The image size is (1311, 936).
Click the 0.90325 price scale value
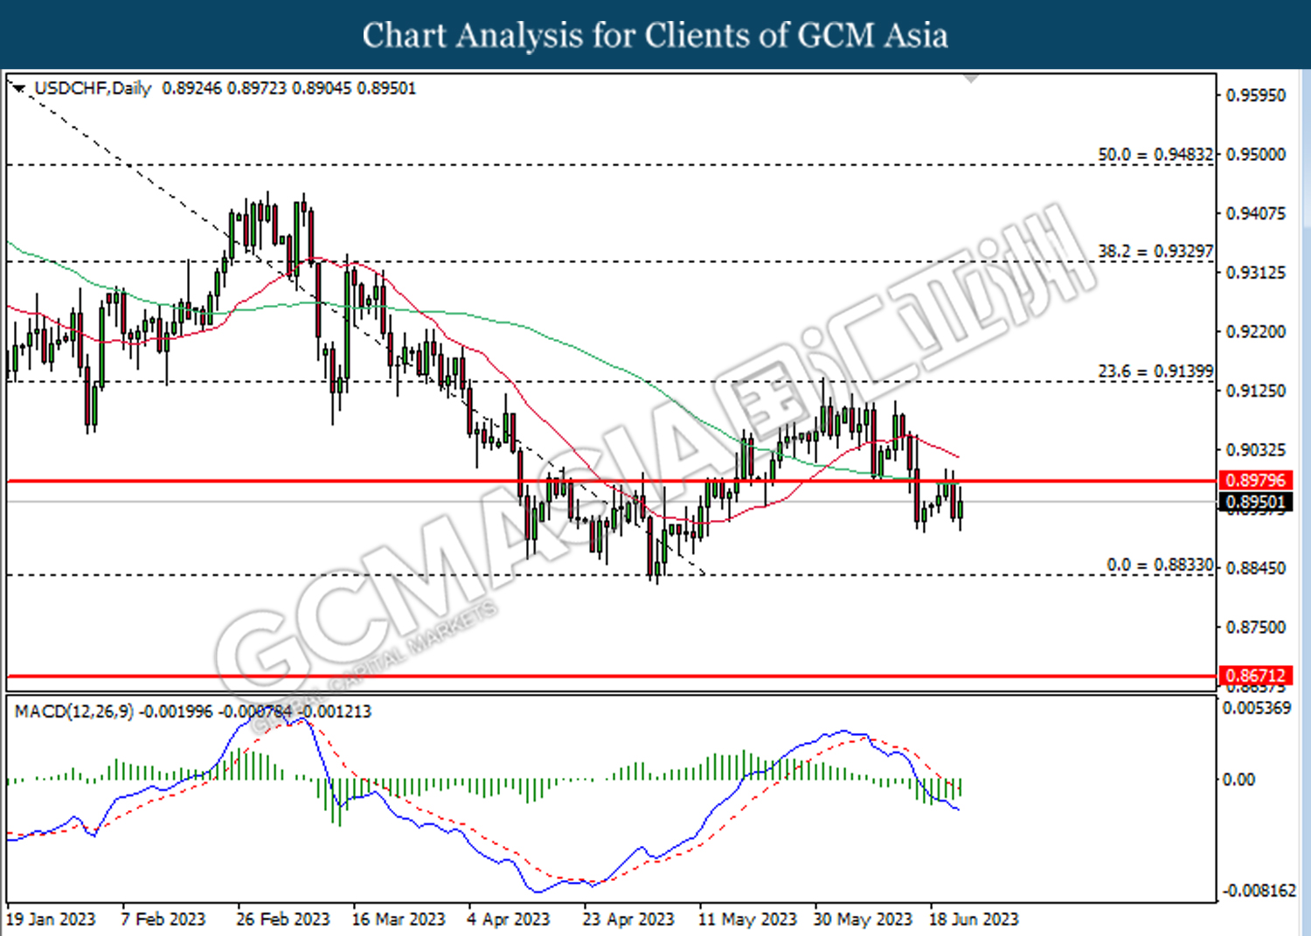click(1256, 449)
